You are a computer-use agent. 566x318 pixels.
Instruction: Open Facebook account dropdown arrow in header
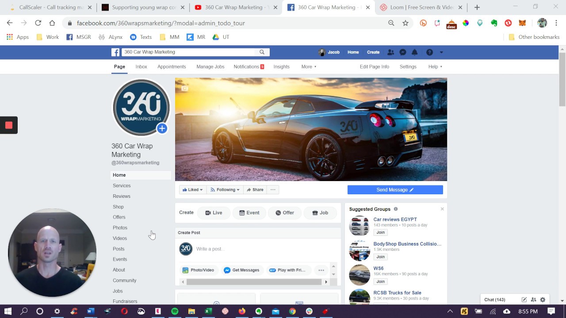point(441,52)
